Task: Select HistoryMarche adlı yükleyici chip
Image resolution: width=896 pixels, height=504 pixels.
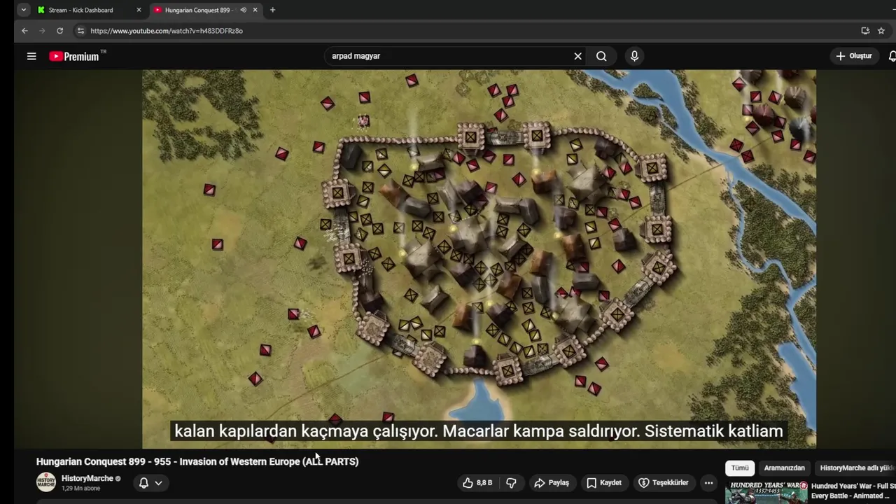Action: click(855, 468)
